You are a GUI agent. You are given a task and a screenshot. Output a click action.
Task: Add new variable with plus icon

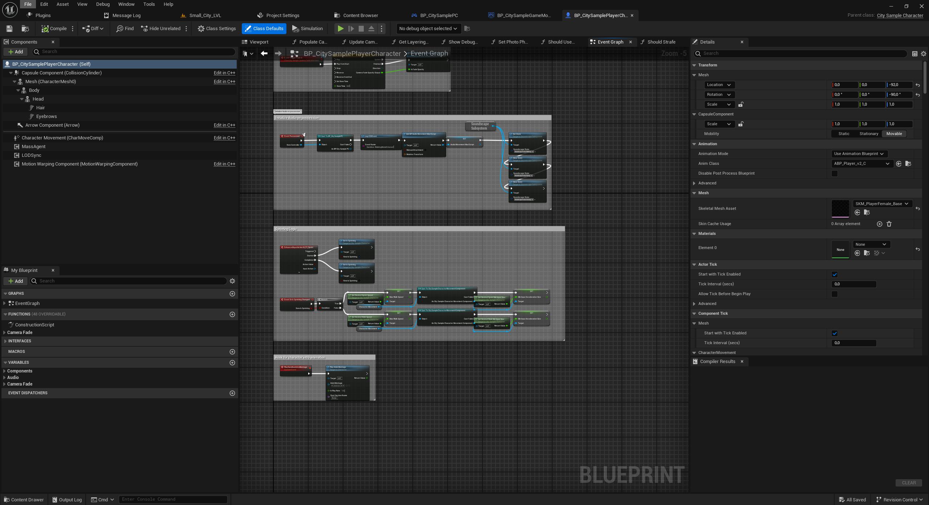(232, 363)
